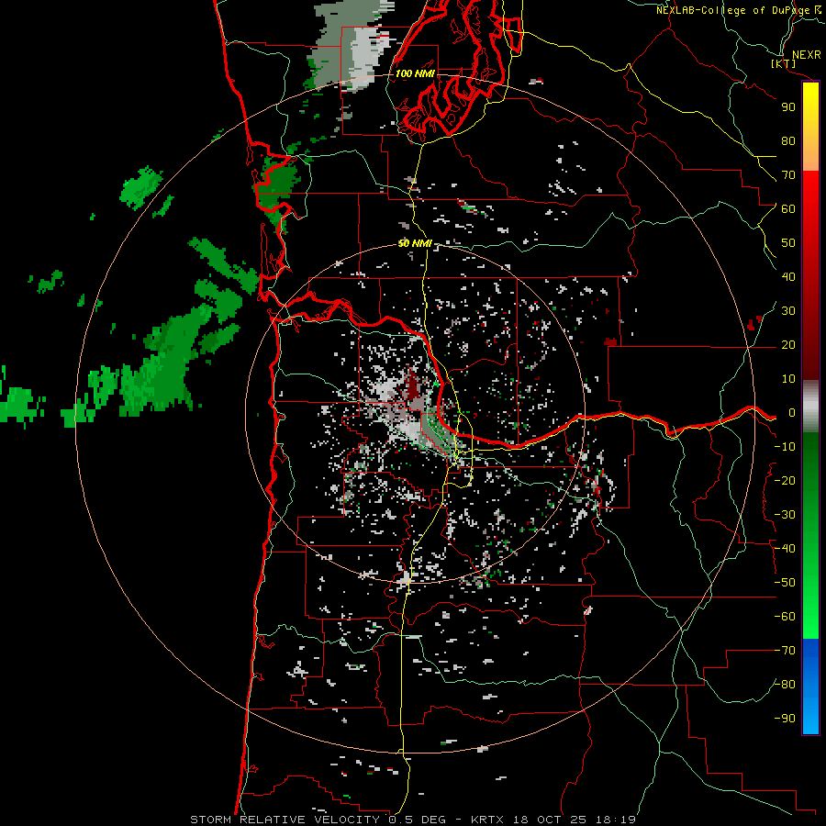Screen dimensions: 826x826
Task: Click the 90 value on velocity scale
Action: pyautogui.click(x=788, y=107)
